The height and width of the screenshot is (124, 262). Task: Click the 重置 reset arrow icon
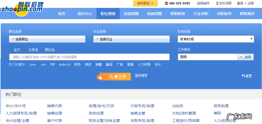(243, 76)
